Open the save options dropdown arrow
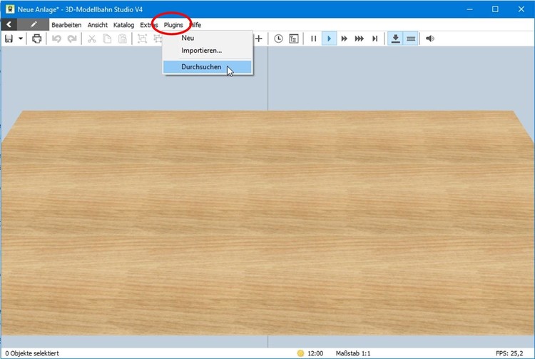Screen dimensions: 535x359 21,39
